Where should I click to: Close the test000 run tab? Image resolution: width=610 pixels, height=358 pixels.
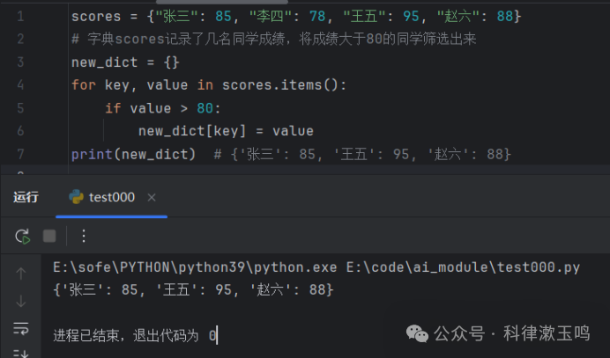coord(152,198)
